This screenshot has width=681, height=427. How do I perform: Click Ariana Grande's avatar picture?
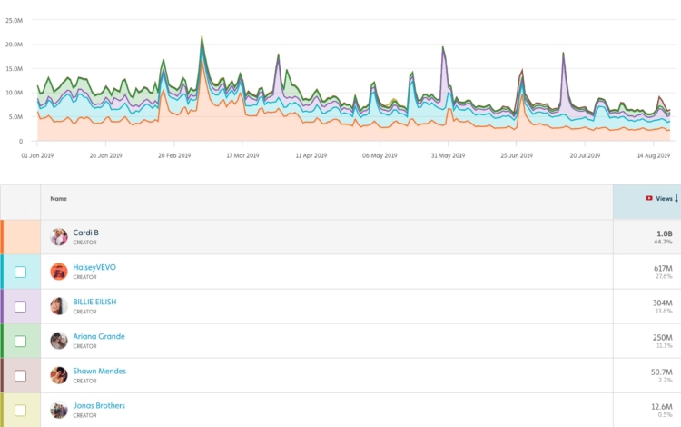pyautogui.click(x=59, y=341)
